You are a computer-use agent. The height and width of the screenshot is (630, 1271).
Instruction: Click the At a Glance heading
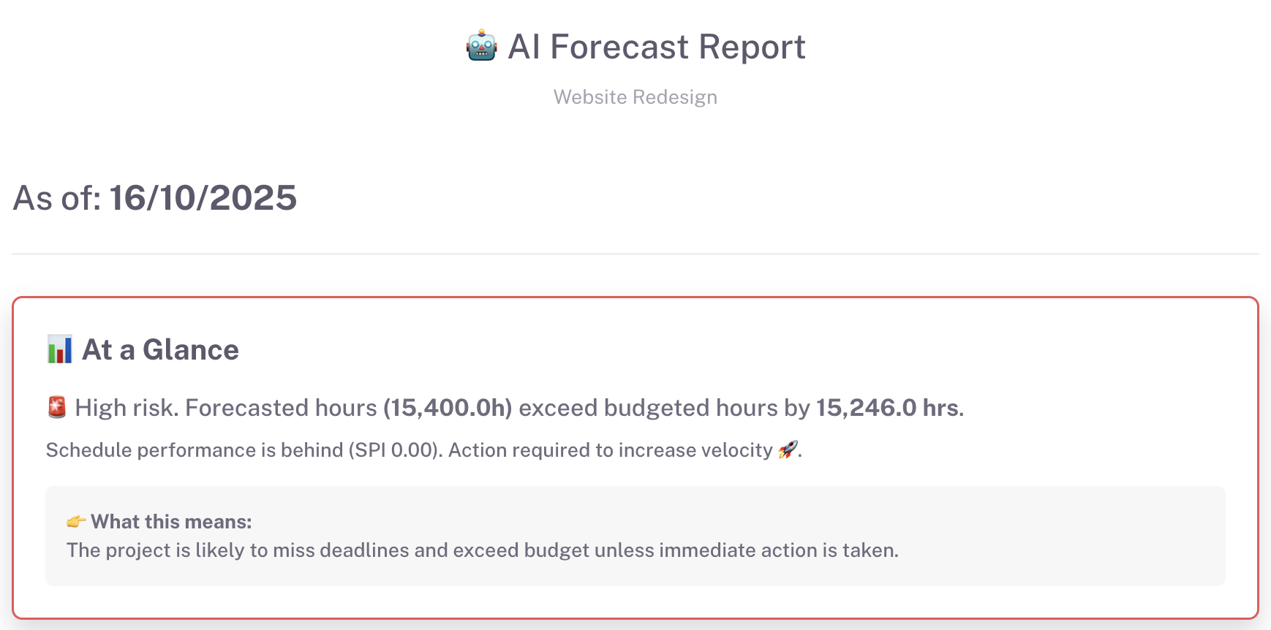click(160, 350)
